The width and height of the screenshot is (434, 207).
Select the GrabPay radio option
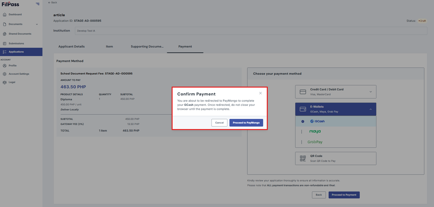[x=301, y=142]
